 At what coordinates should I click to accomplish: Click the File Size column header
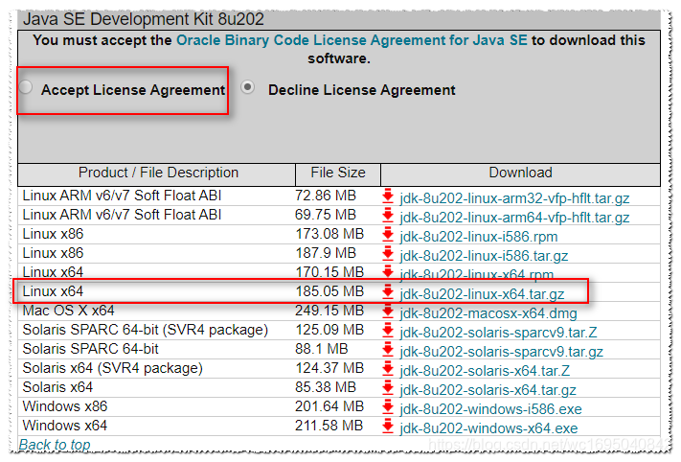tap(338, 173)
